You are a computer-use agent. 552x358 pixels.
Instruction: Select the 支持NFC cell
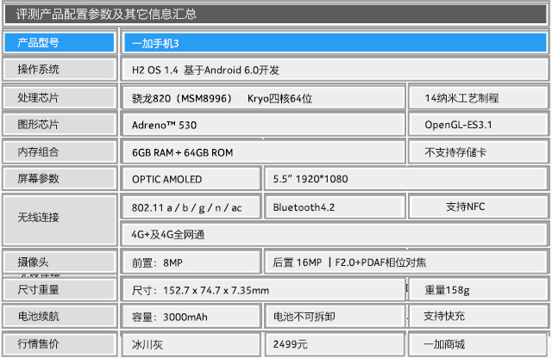point(477,207)
